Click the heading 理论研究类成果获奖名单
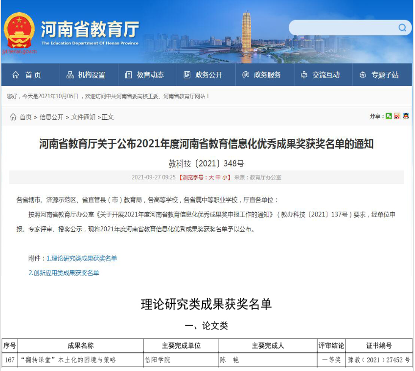 tap(206, 305)
